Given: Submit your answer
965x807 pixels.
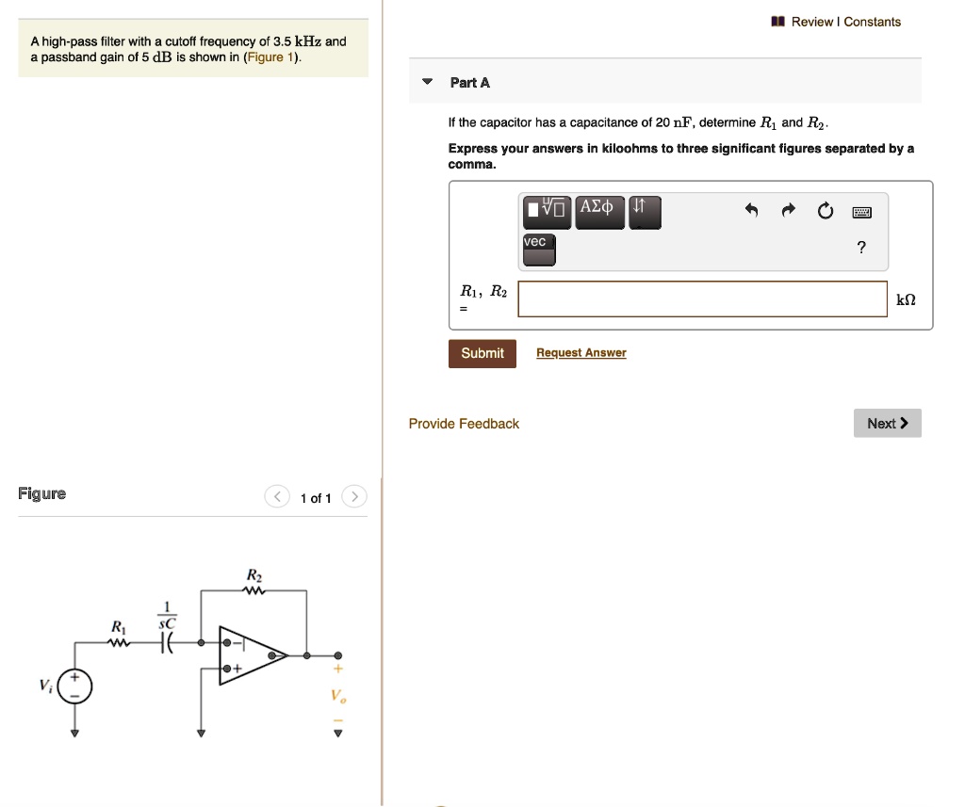Looking at the screenshot, I should [482, 353].
